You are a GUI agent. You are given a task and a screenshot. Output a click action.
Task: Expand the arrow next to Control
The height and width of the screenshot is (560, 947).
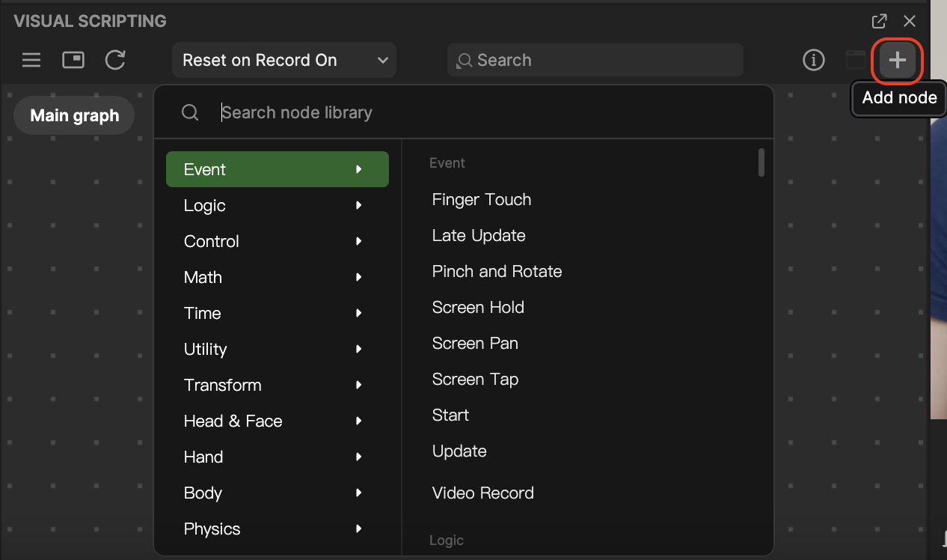359,241
